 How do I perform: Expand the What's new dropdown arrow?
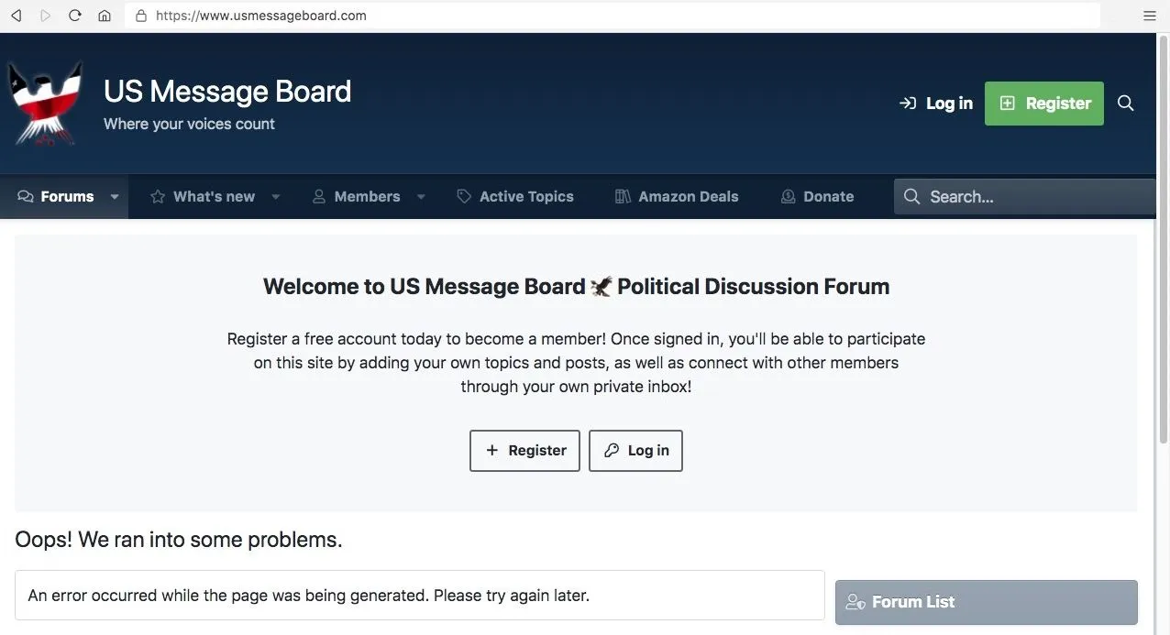point(275,197)
